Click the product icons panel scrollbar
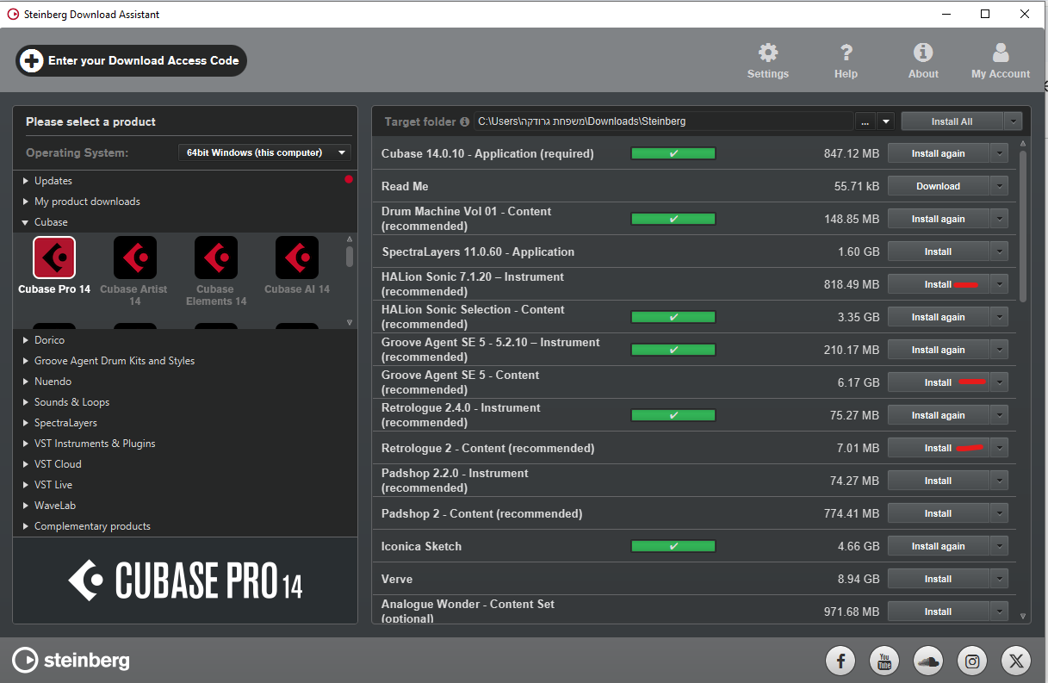 click(x=350, y=256)
